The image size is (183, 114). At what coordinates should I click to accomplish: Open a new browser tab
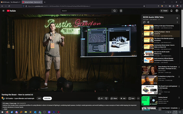click(45, 2)
